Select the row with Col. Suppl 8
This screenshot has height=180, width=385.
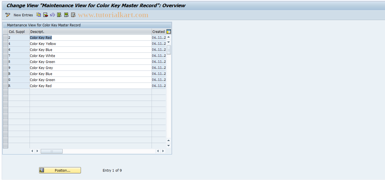5,62
